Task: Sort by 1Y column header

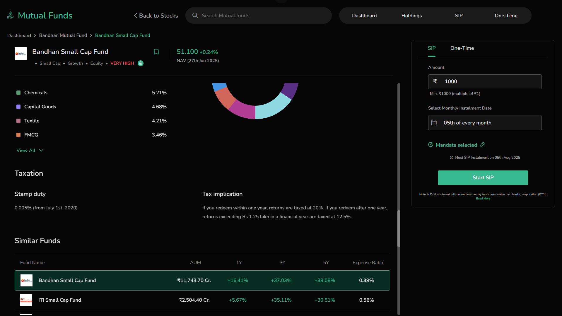Action: tap(239, 263)
